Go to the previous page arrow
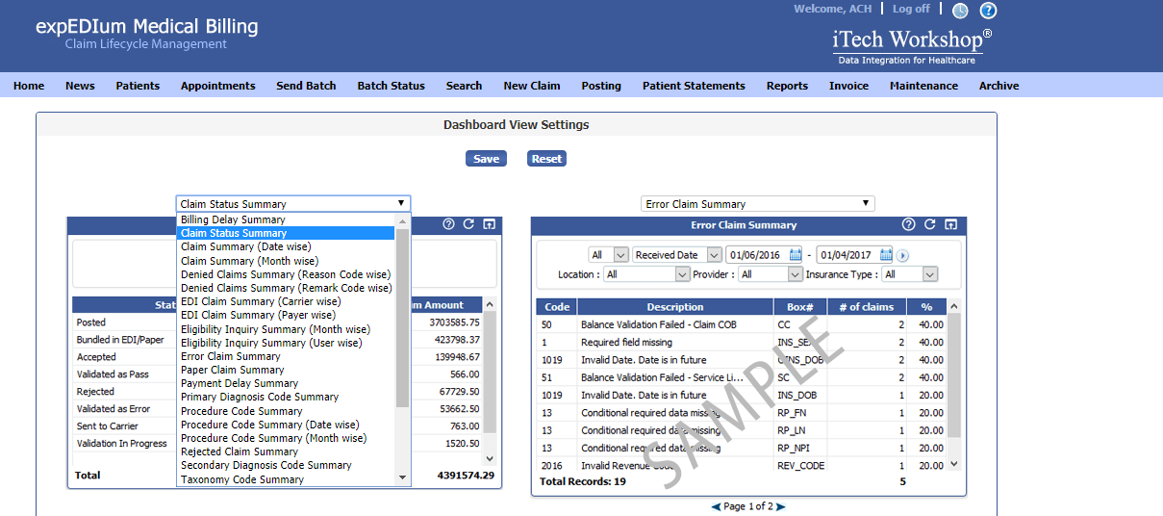 tap(716, 506)
